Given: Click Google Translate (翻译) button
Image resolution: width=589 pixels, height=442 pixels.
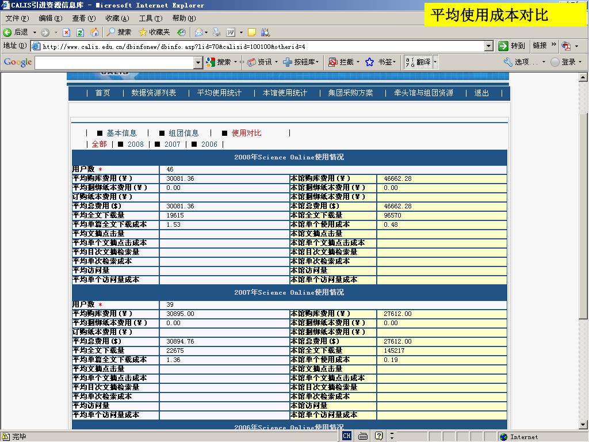Looking at the screenshot, I should pos(418,62).
